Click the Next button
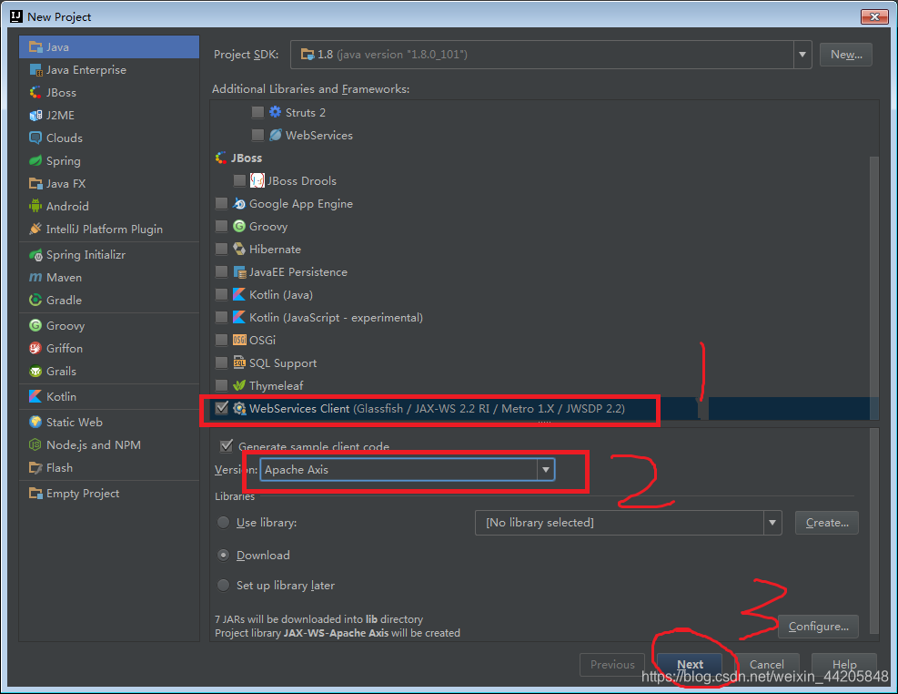 click(690, 664)
